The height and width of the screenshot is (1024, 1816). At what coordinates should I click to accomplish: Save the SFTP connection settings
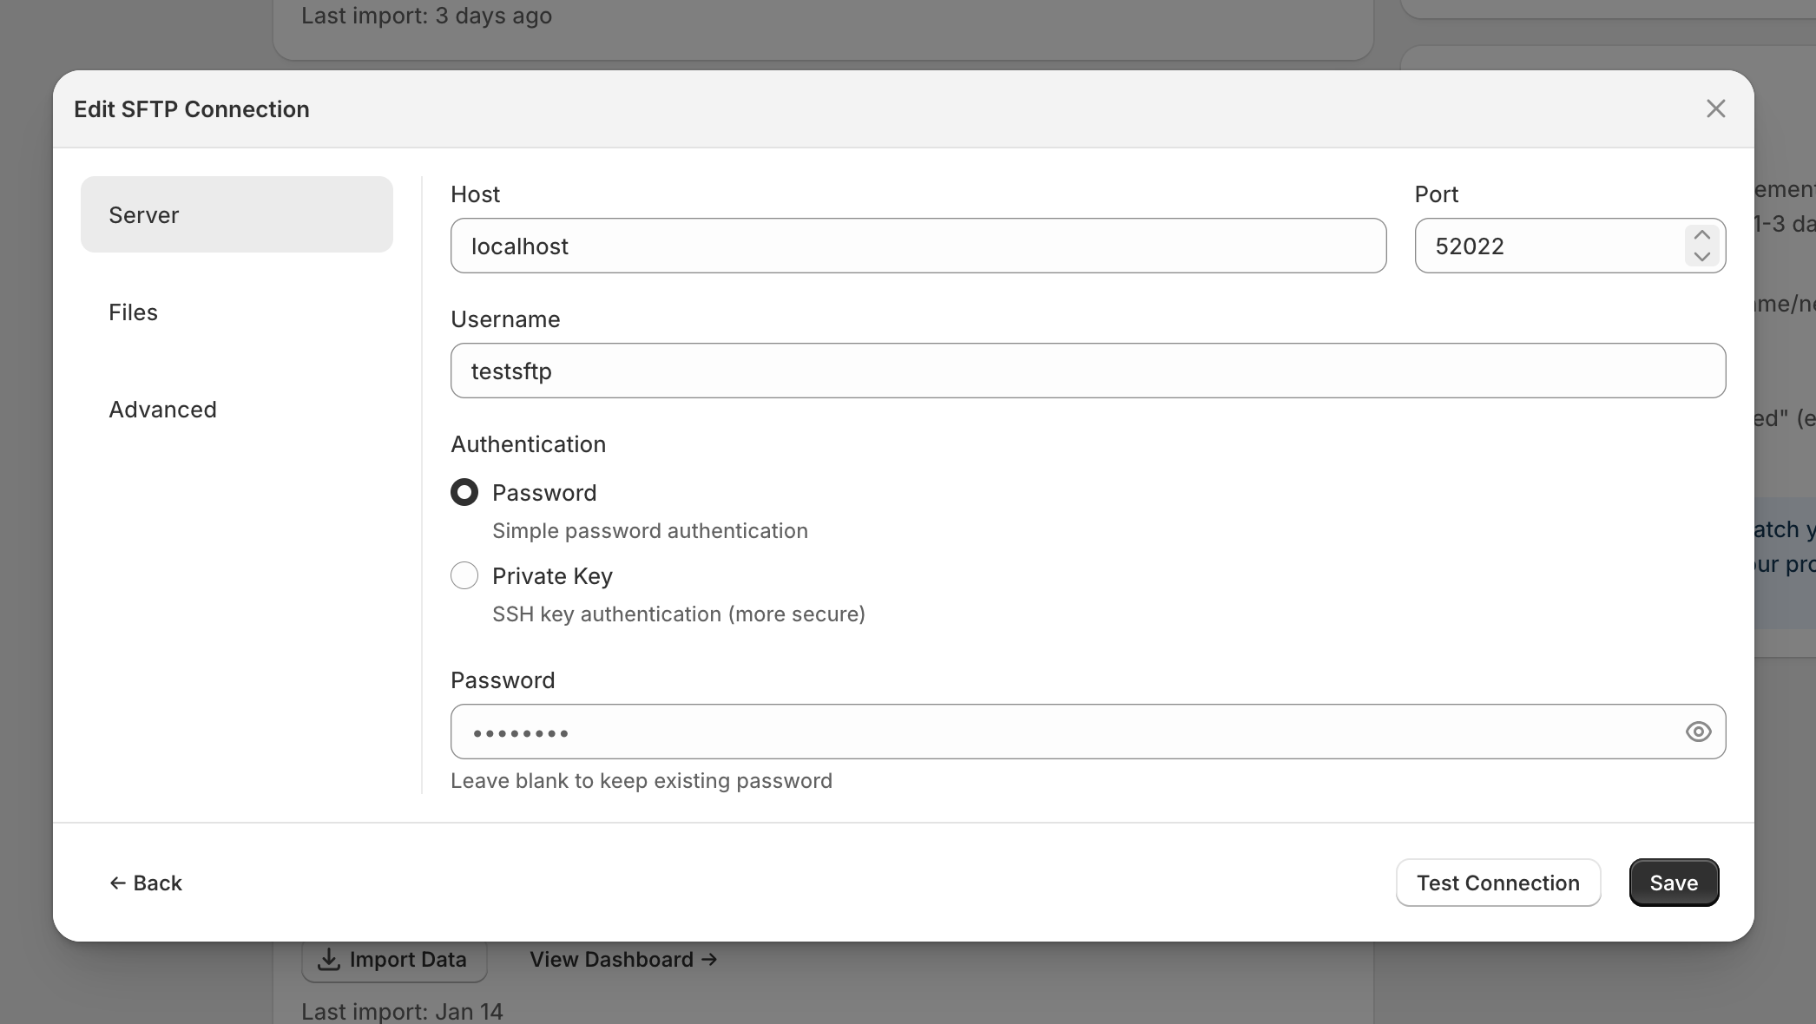pyautogui.click(x=1674, y=883)
